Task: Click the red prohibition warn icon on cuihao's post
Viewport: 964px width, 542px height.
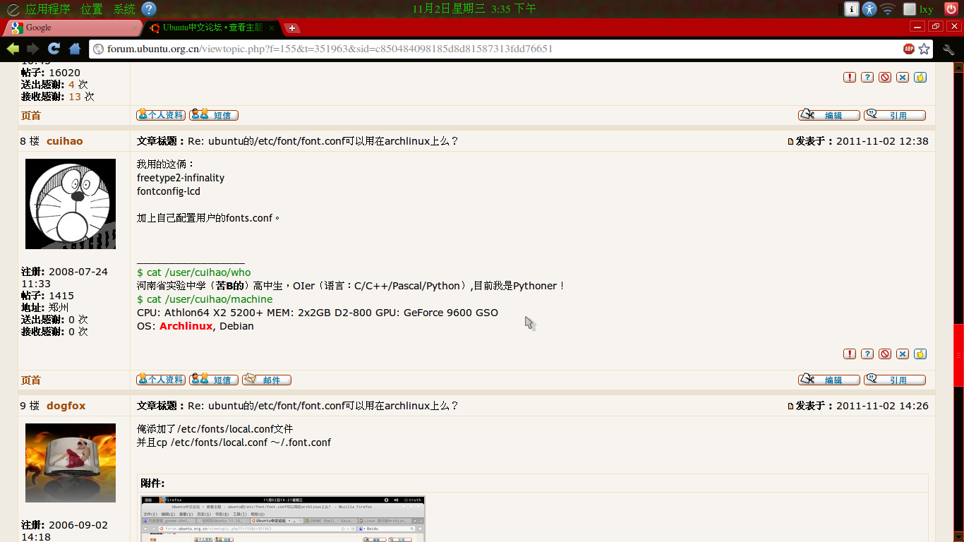Action: click(885, 354)
